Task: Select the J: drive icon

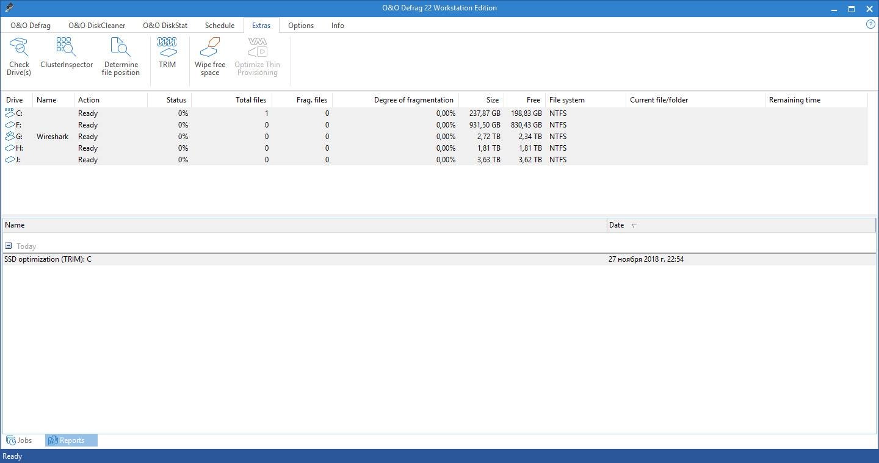Action: pyautogui.click(x=9, y=159)
